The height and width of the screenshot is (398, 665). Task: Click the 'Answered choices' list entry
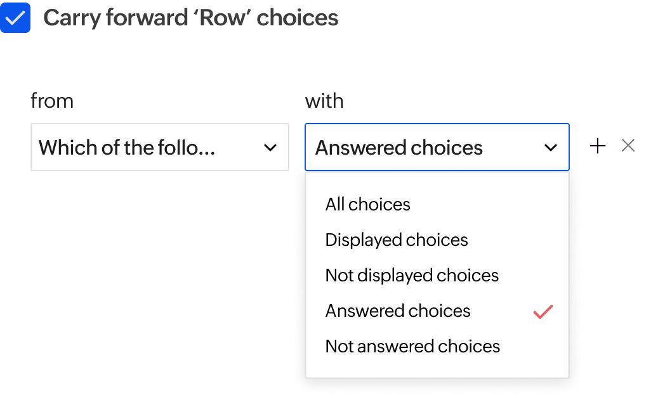[x=398, y=311]
